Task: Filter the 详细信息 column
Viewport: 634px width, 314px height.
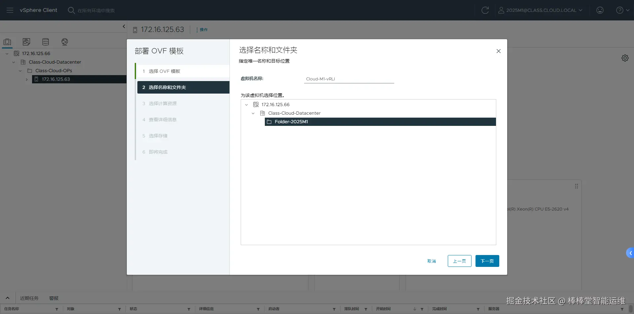Action: pos(258,309)
